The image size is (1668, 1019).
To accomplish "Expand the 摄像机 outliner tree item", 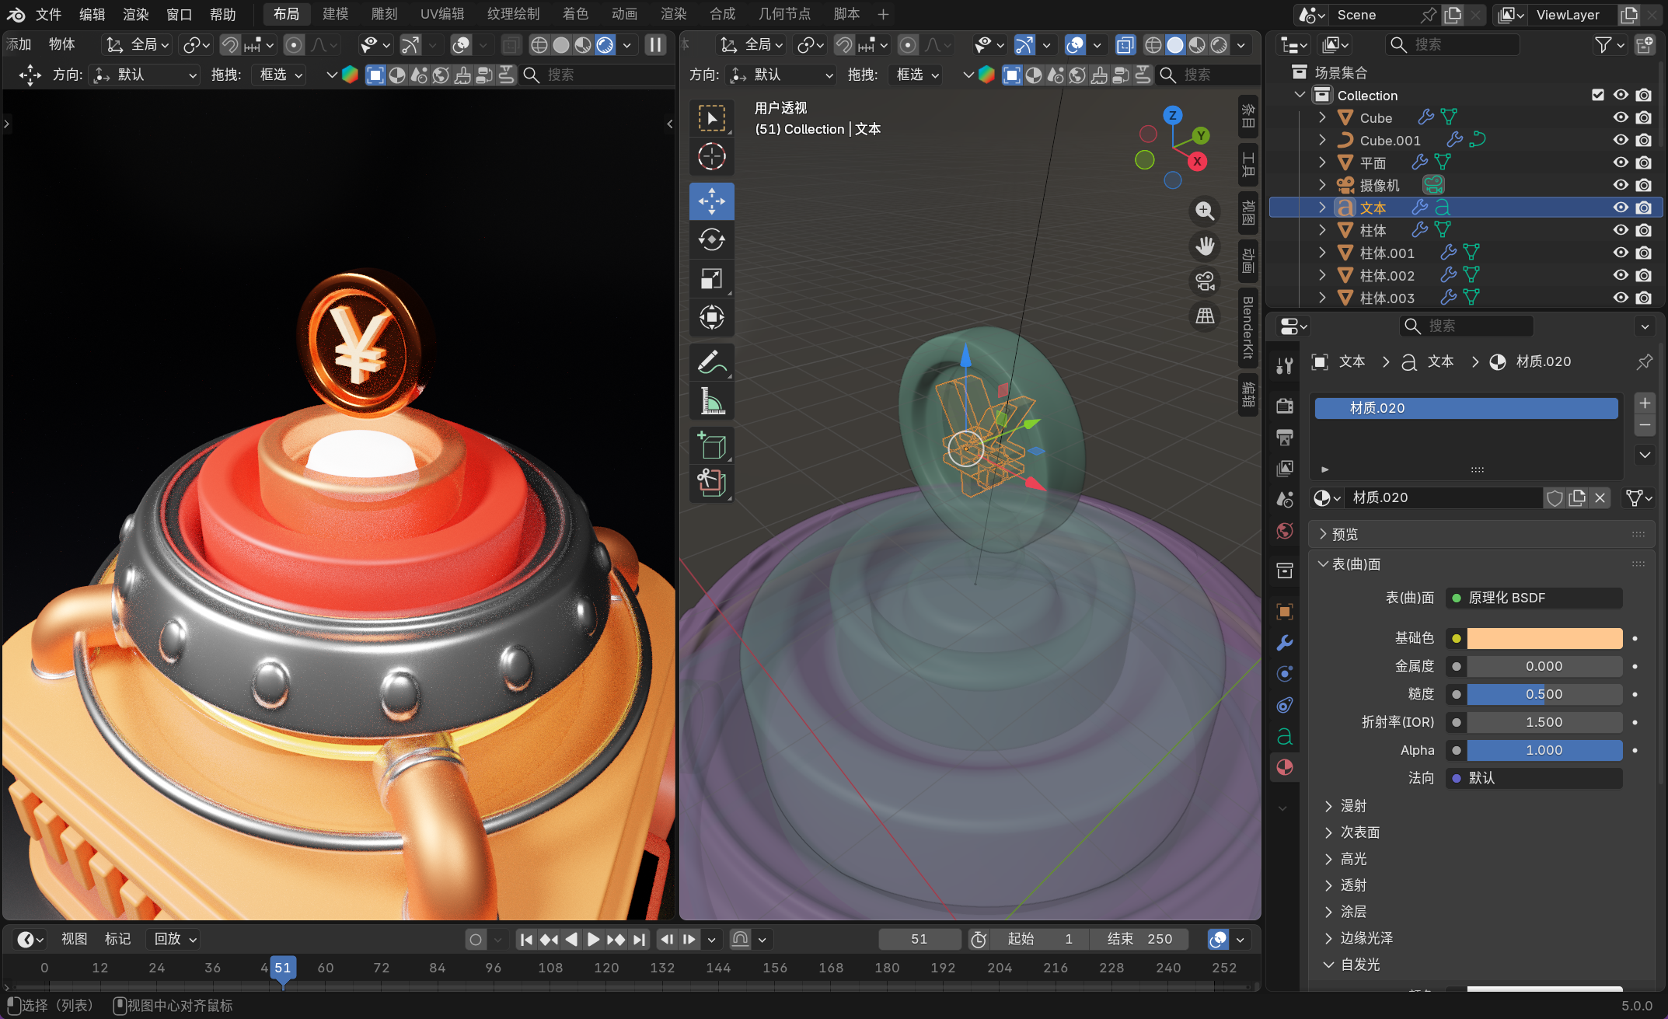I will (x=1322, y=185).
